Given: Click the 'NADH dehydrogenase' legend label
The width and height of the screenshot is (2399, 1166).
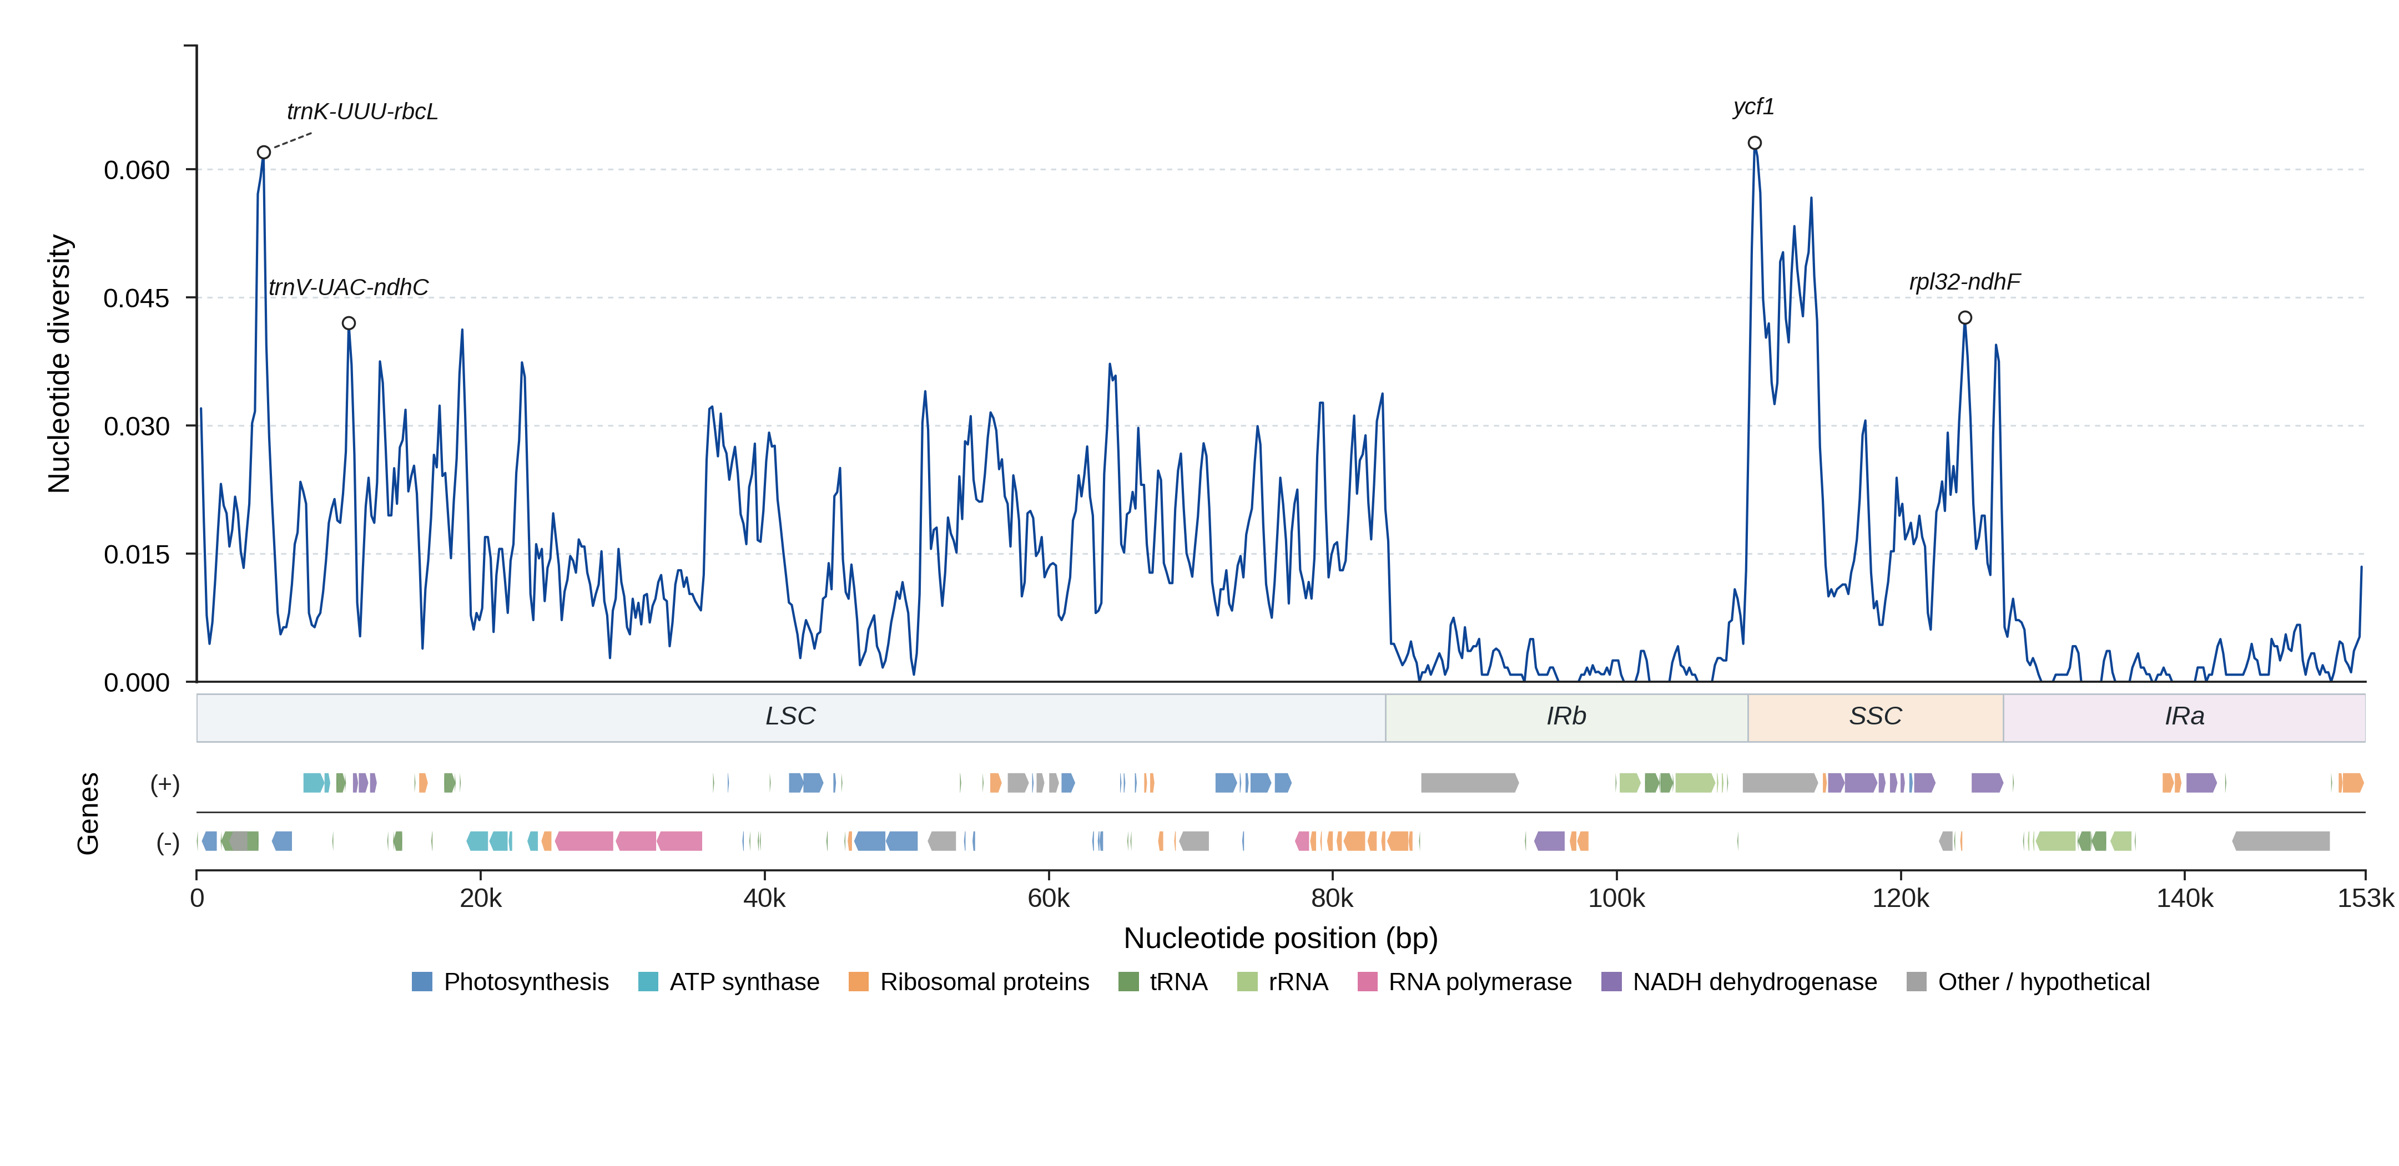Looking at the screenshot, I should [x=1755, y=982].
